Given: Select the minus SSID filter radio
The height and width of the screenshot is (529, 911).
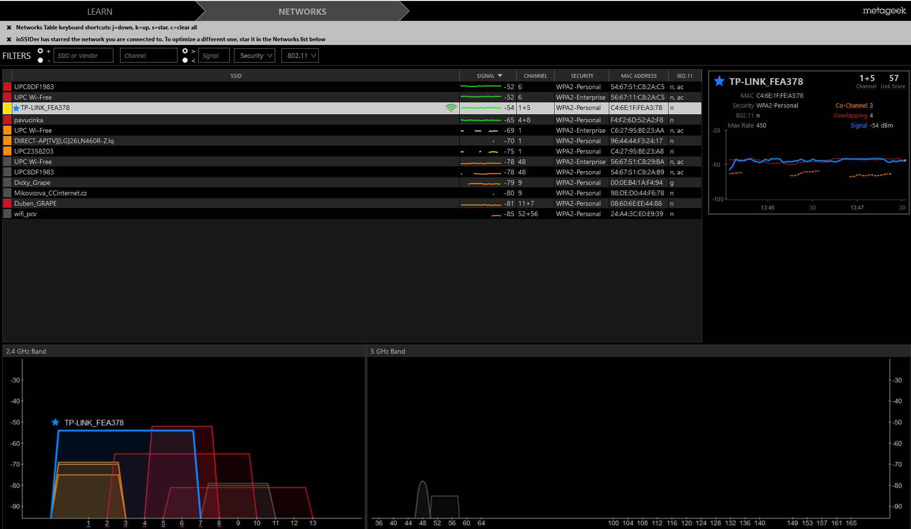Looking at the screenshot, I should click(x=40, y=60).
